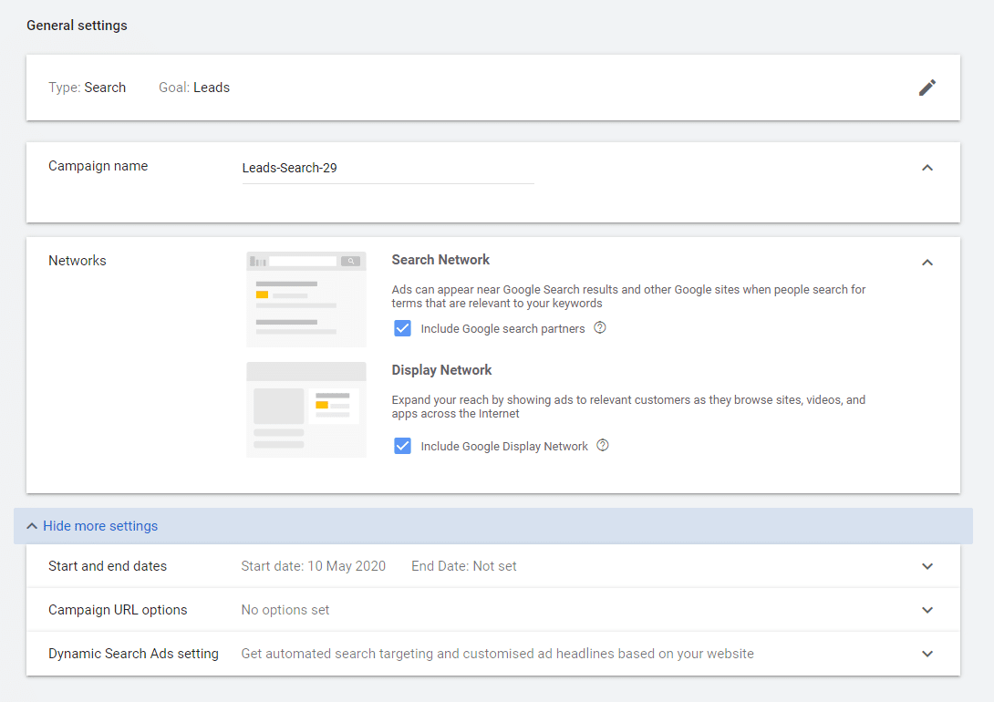Expand the Dynamic Search Ads setting chevron

(927, 654)
